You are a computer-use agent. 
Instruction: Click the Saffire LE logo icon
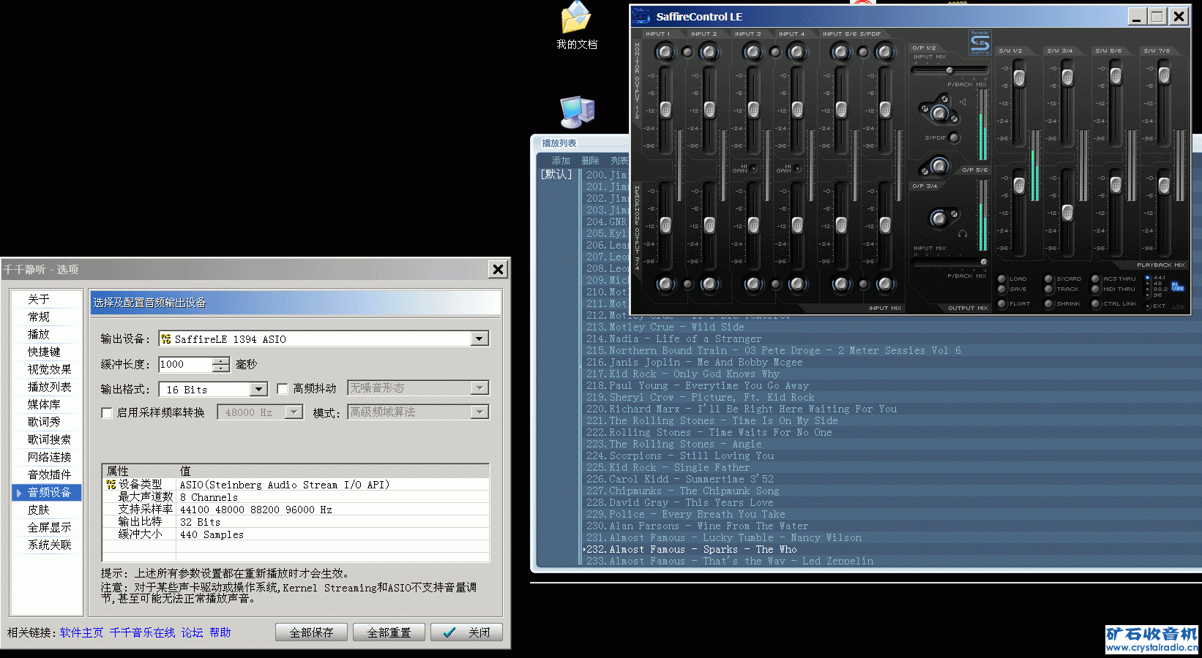click(x=979, y=42)
